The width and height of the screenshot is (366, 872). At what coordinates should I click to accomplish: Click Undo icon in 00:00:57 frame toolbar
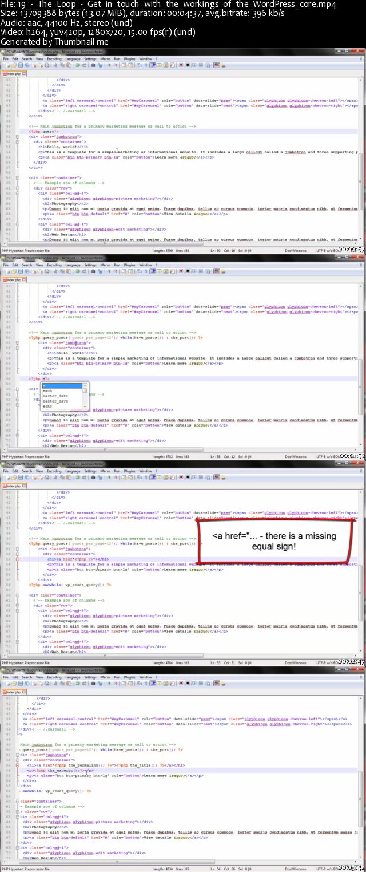coord(77,65)
